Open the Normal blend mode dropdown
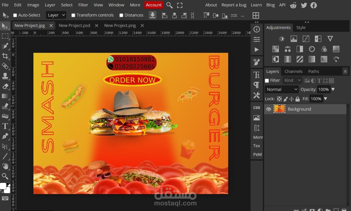This screenshot has width=351, height=211. (x=282, y=89)
